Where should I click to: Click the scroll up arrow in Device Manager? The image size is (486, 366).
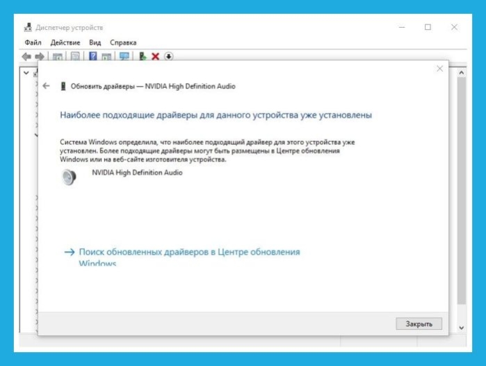click(x=462, y=72)
